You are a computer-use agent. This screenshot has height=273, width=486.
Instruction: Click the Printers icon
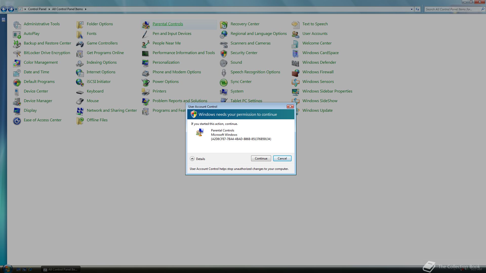(x=146, y=92)
